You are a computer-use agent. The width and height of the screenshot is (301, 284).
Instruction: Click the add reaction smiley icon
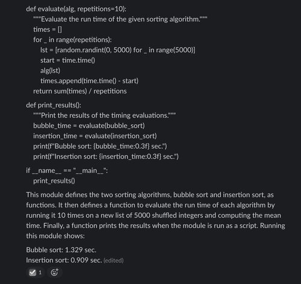click(x=54, y=273)
